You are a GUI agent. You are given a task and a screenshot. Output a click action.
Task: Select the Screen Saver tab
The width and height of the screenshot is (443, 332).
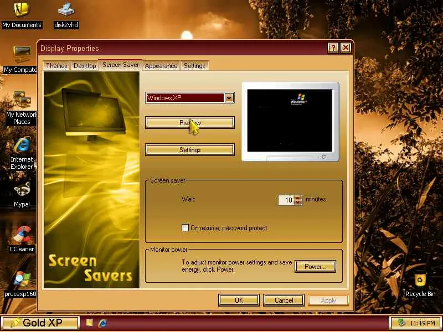point(120,65)
